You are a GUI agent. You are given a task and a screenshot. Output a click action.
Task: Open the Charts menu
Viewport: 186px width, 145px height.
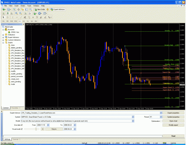pyautogui.click(x=23, y=6)
